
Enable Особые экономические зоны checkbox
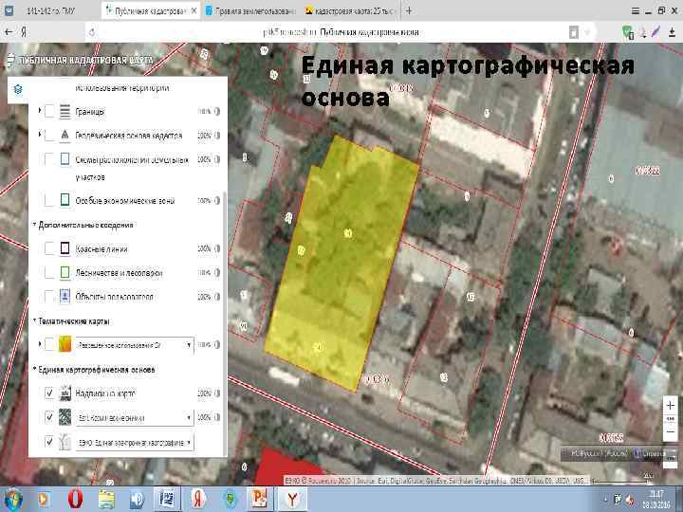49,200
